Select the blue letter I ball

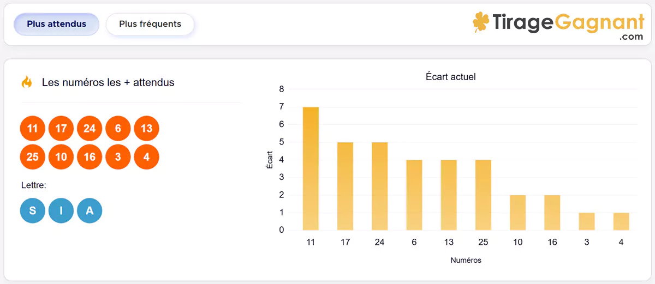[x=61, y=211]
